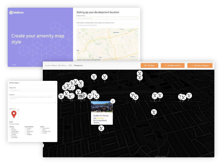Click the orange info badge next to Marker Icon label
The image size is (222, 165).
tap(15, 108)
